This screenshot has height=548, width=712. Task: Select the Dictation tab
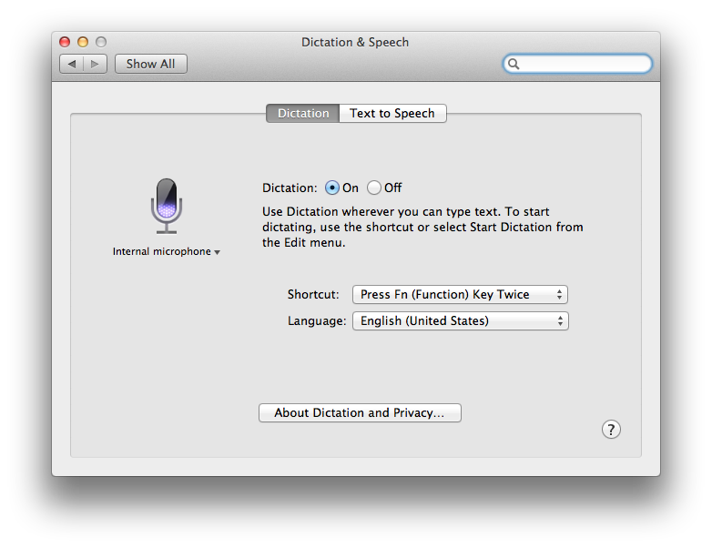[x=303, y=113]
